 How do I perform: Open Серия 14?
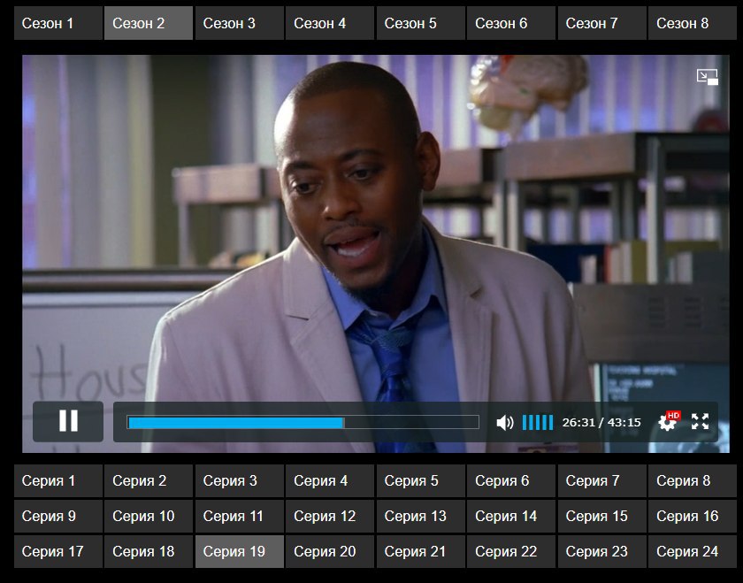[x=511, y=516]
